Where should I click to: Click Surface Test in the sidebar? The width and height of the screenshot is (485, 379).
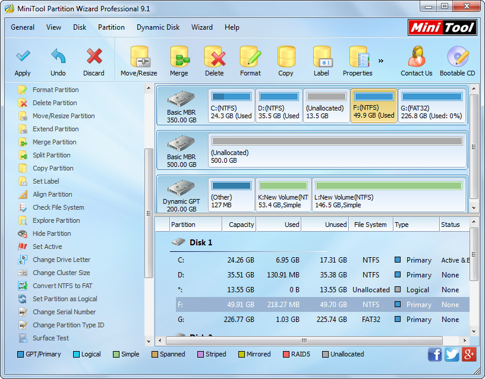pyautogui.click(x=51, y=338)
